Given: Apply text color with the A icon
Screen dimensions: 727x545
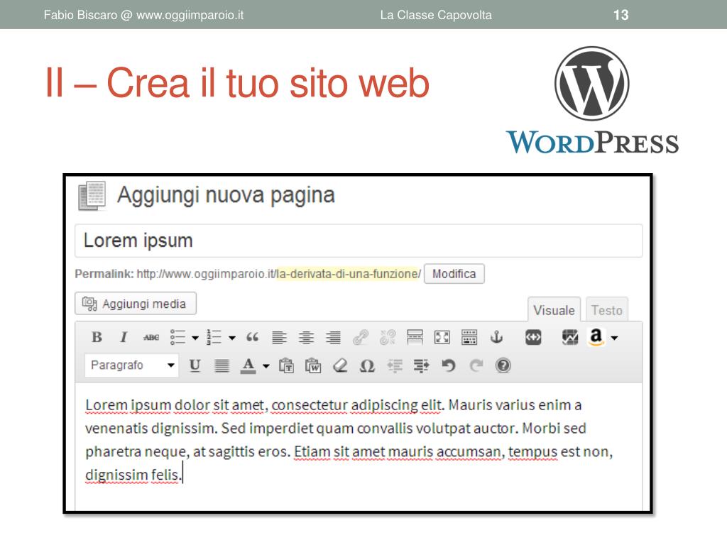Looking at the screenshot, I should click(248, 365).
